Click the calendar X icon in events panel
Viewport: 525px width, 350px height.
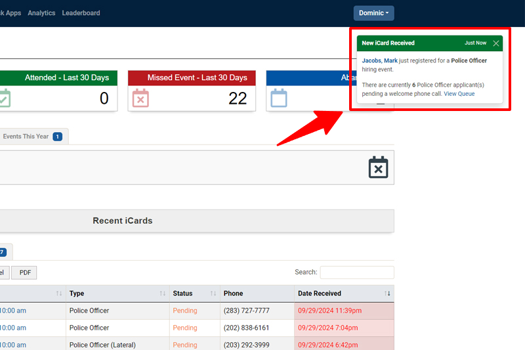(x=378, y=167)
